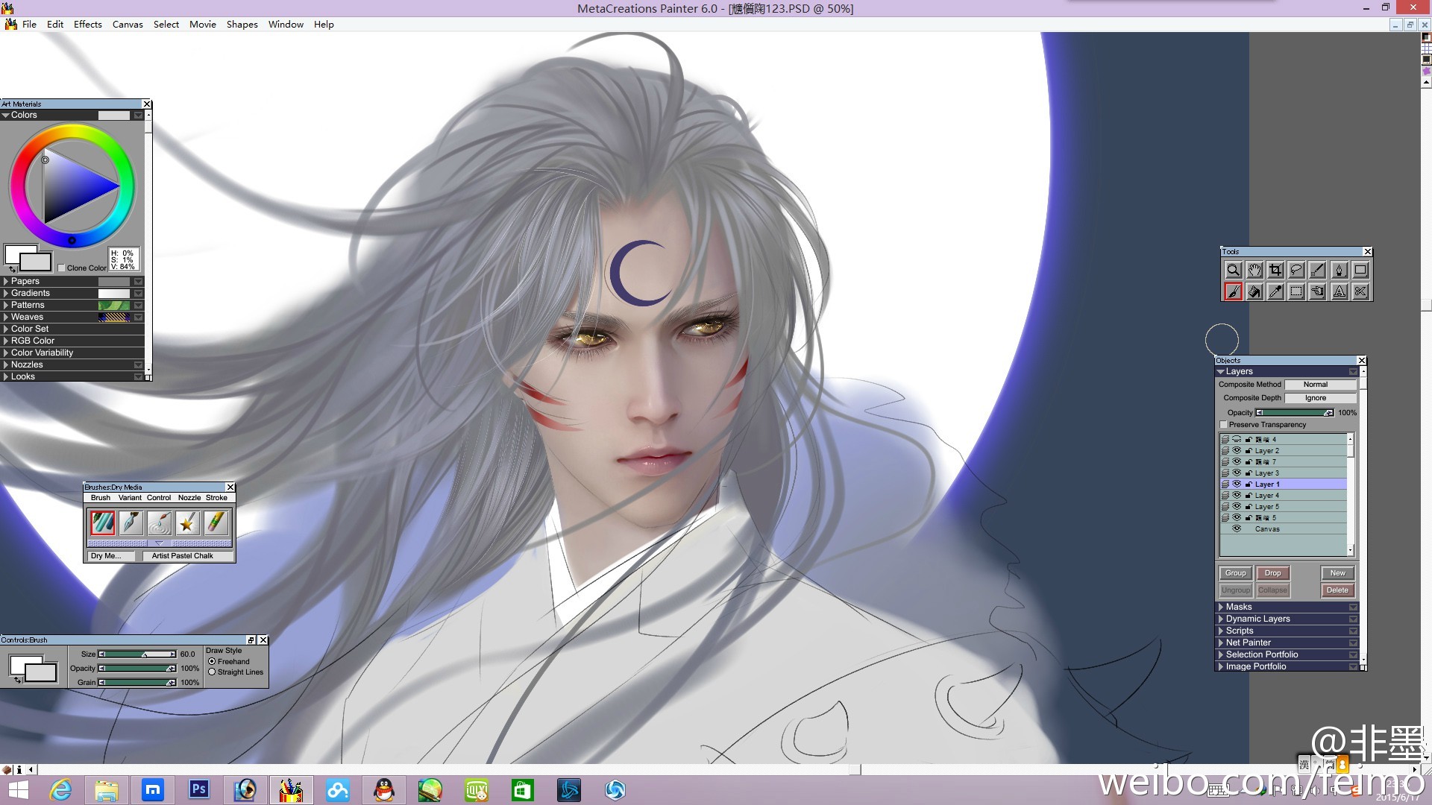1432x805 pixels.
Task: Open the File menu
Action: [29, 25]
